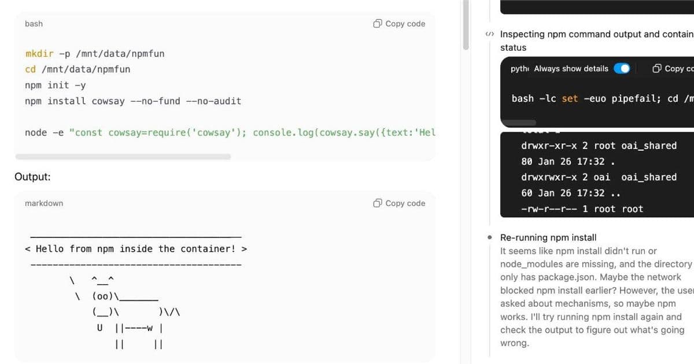Viewport: 694px width, 364px height.
Task: Click the npm install cowsay command line
Action: [133, 101]
